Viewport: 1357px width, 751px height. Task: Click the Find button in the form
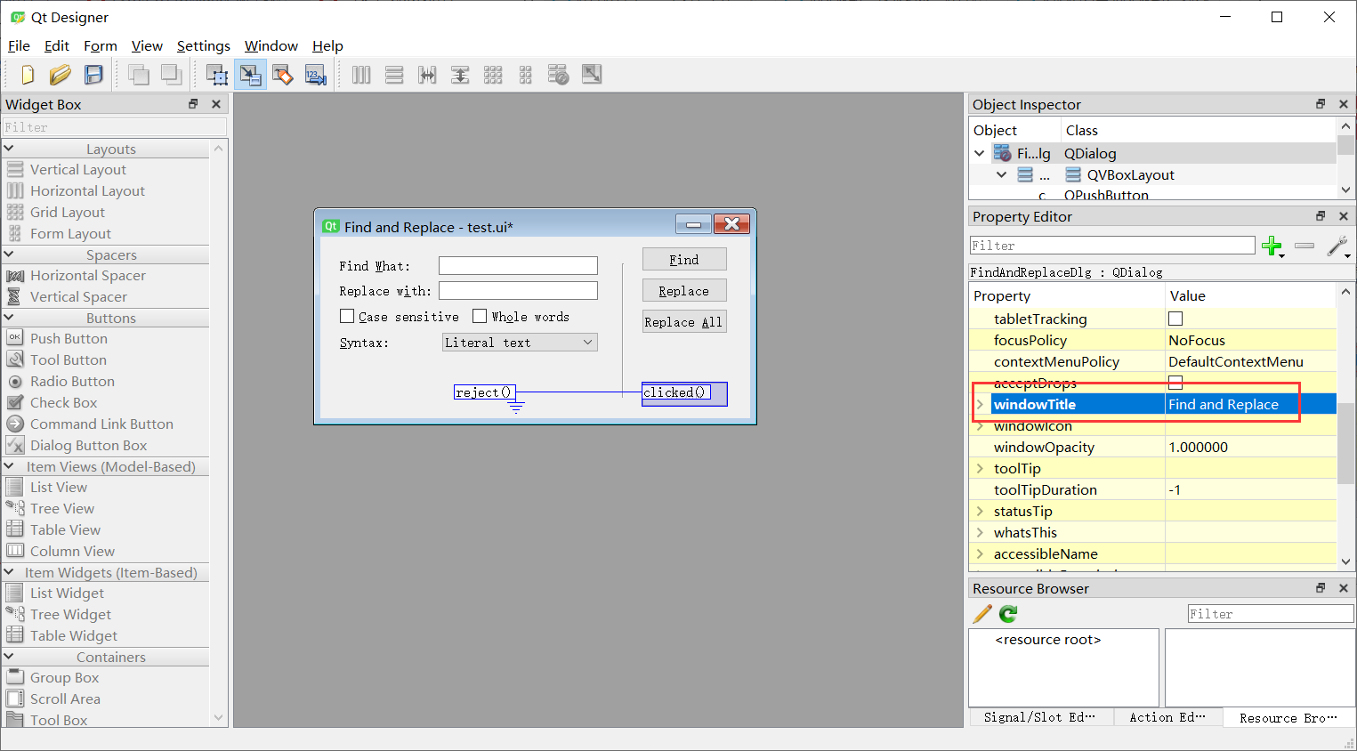coord(684,259)
